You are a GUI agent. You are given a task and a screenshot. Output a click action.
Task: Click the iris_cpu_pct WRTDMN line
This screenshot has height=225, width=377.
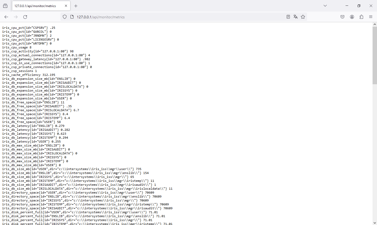27,43
